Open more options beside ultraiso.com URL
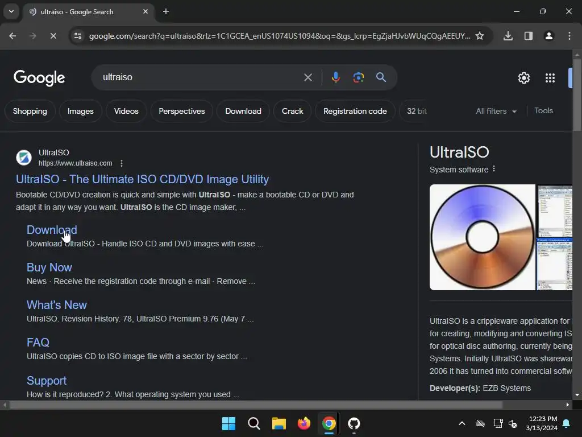Viewport: 582px width, 437px height. point(122,163)
